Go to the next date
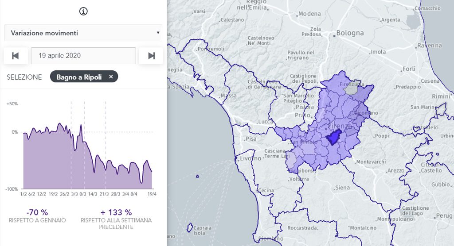 click(x=151, y=56)
